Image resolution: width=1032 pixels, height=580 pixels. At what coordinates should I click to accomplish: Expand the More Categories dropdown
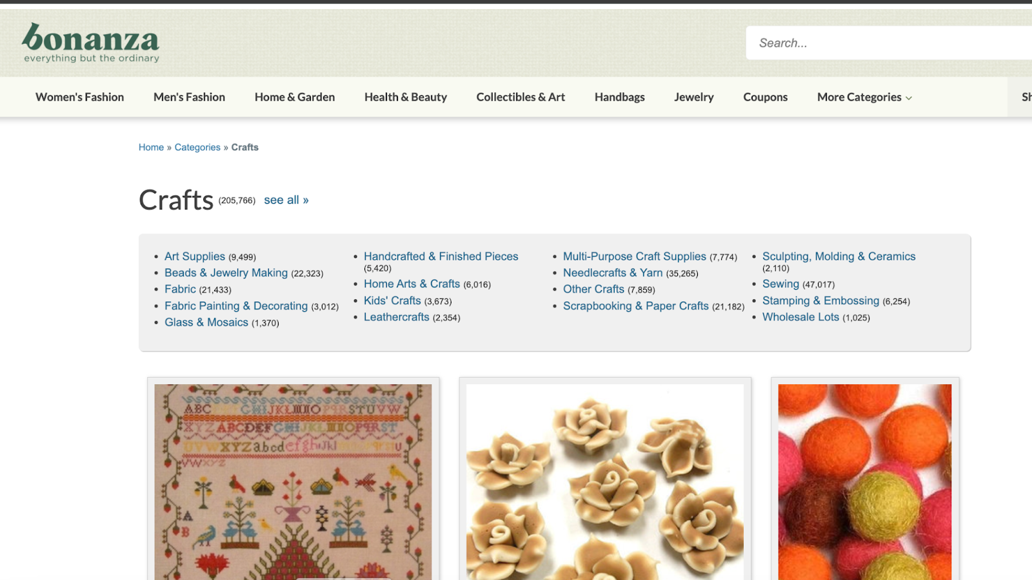[864, 97]
